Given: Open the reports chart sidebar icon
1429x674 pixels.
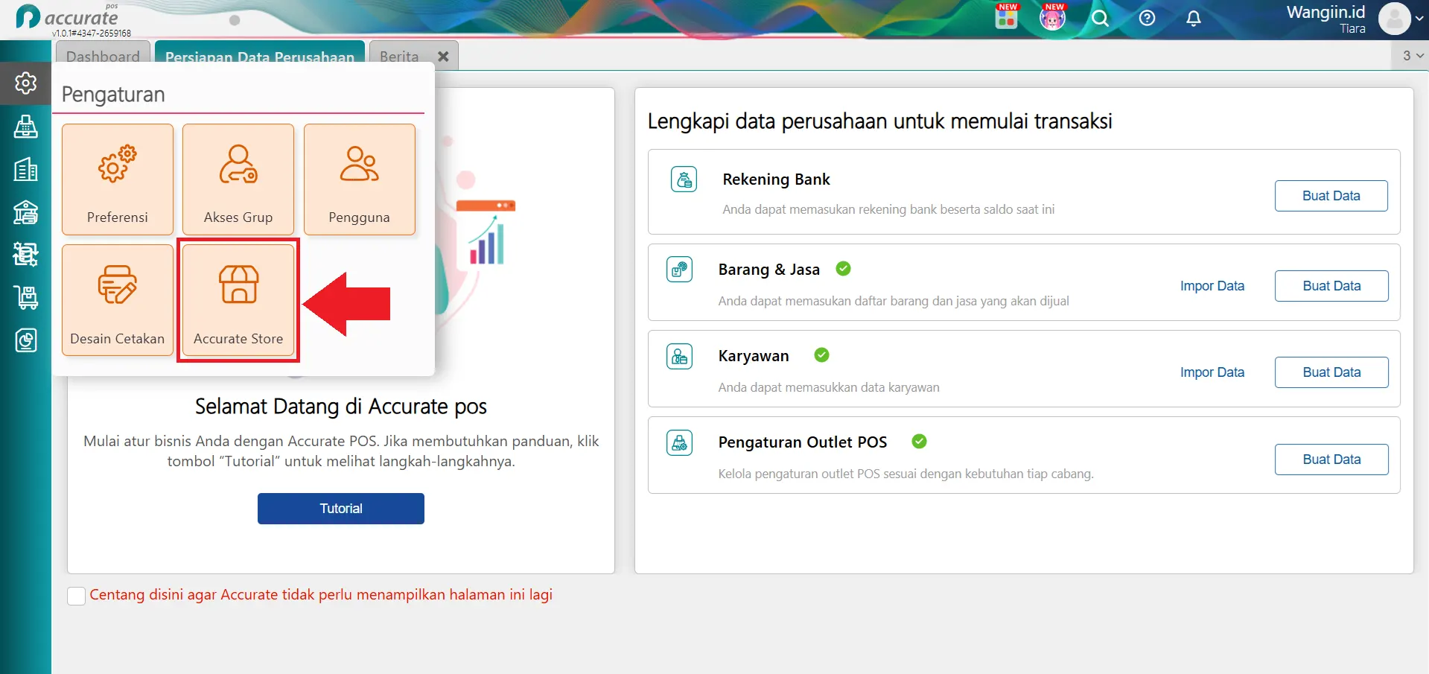Looking at the screenshot, I should 25,340.
